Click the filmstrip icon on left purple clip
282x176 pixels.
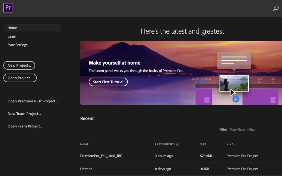tap(207, 100)
